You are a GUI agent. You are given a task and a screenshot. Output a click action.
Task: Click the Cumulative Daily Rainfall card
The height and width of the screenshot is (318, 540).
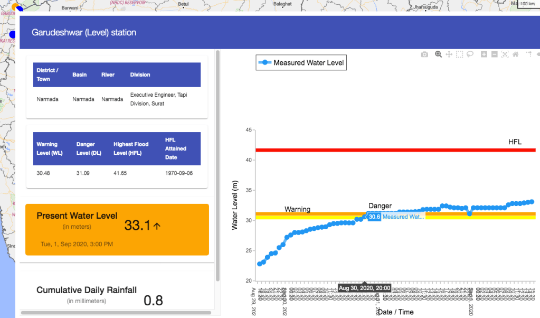[117, 296]
